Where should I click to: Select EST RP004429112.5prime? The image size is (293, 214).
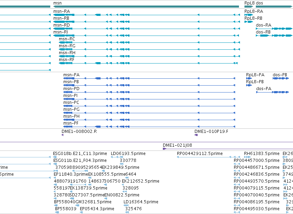[x=200, y=154]
